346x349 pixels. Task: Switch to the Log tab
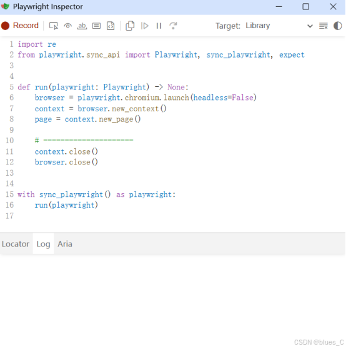coord(43,244)
